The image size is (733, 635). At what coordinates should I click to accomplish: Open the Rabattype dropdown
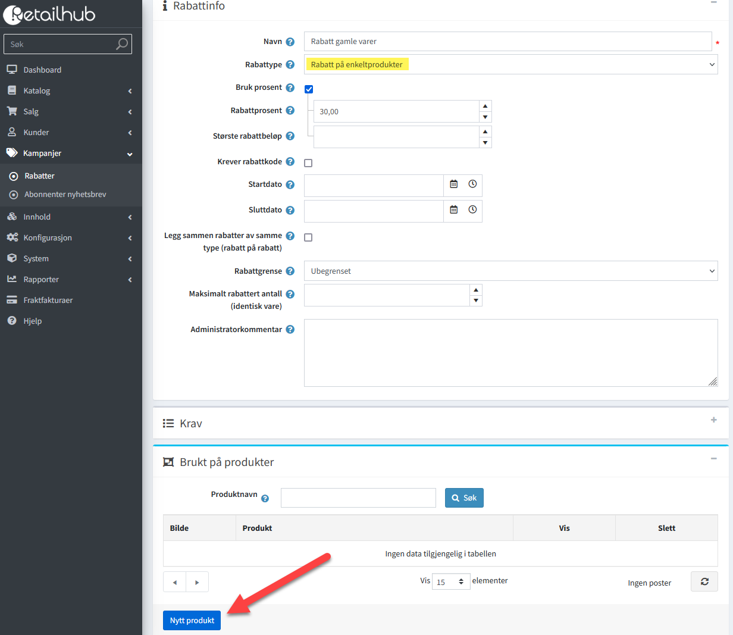[x=510, y=65]
